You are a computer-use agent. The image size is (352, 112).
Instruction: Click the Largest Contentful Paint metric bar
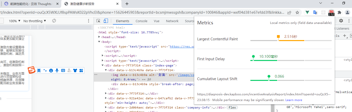coord(291,40)
